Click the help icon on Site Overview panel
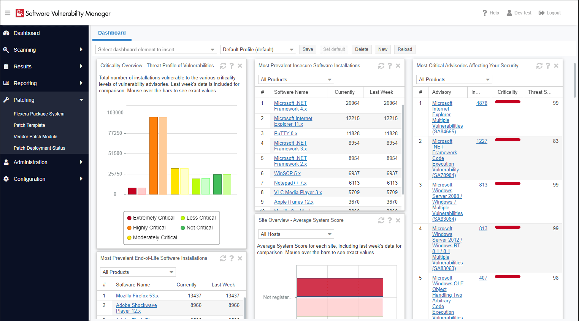 [x=389, y=220]
